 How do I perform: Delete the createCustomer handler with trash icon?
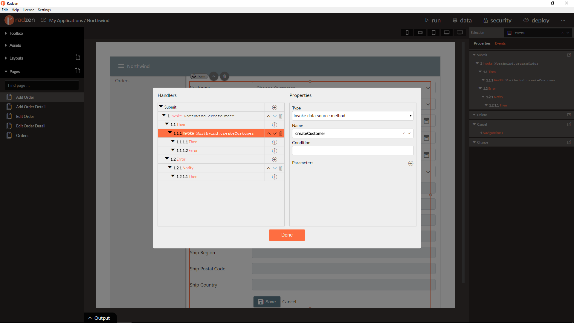[280, 133]
